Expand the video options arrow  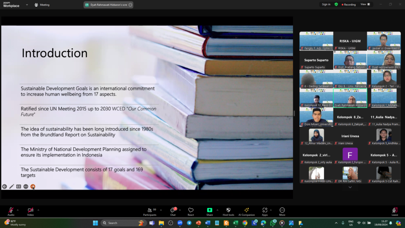pos(38,210)
